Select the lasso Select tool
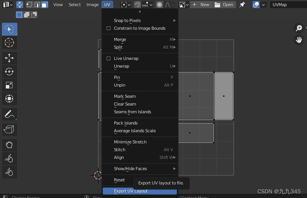Screen dimensions: 307x198 point(10,29)
